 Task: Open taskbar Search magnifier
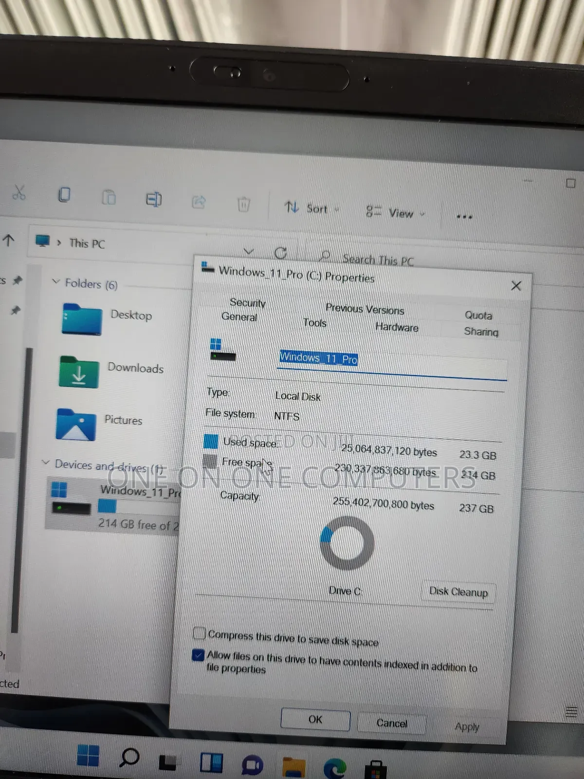coord(129,758)
